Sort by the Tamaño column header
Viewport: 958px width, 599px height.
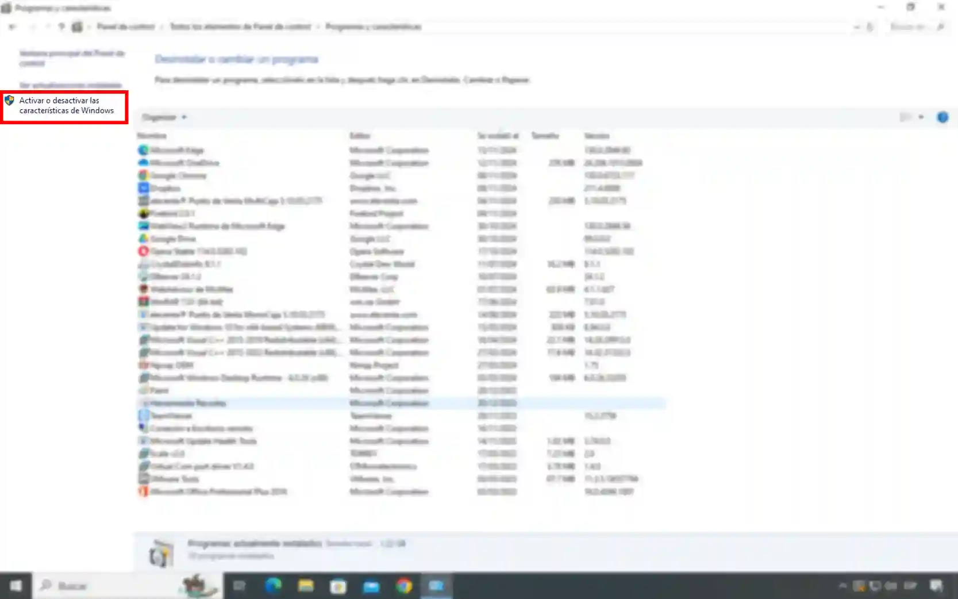[545, 136]
